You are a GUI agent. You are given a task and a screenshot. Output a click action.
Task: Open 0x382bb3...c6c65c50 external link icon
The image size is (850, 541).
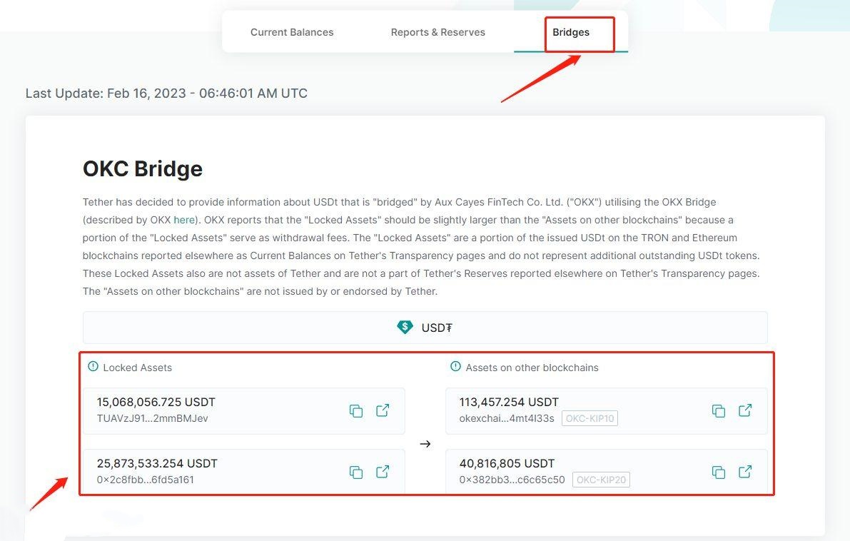pos(745,472)
